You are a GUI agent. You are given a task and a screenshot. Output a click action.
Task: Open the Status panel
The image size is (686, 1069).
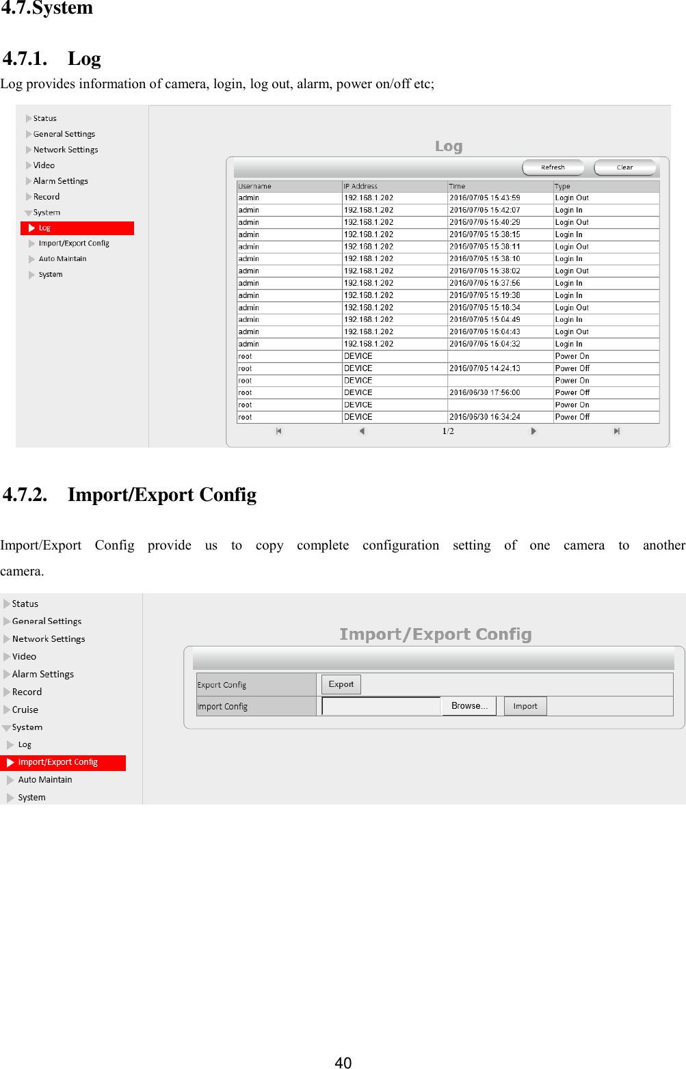point(44,118)
